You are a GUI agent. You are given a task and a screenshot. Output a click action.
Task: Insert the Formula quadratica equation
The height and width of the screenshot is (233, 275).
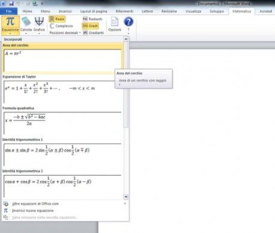click(x=62, y=121)
